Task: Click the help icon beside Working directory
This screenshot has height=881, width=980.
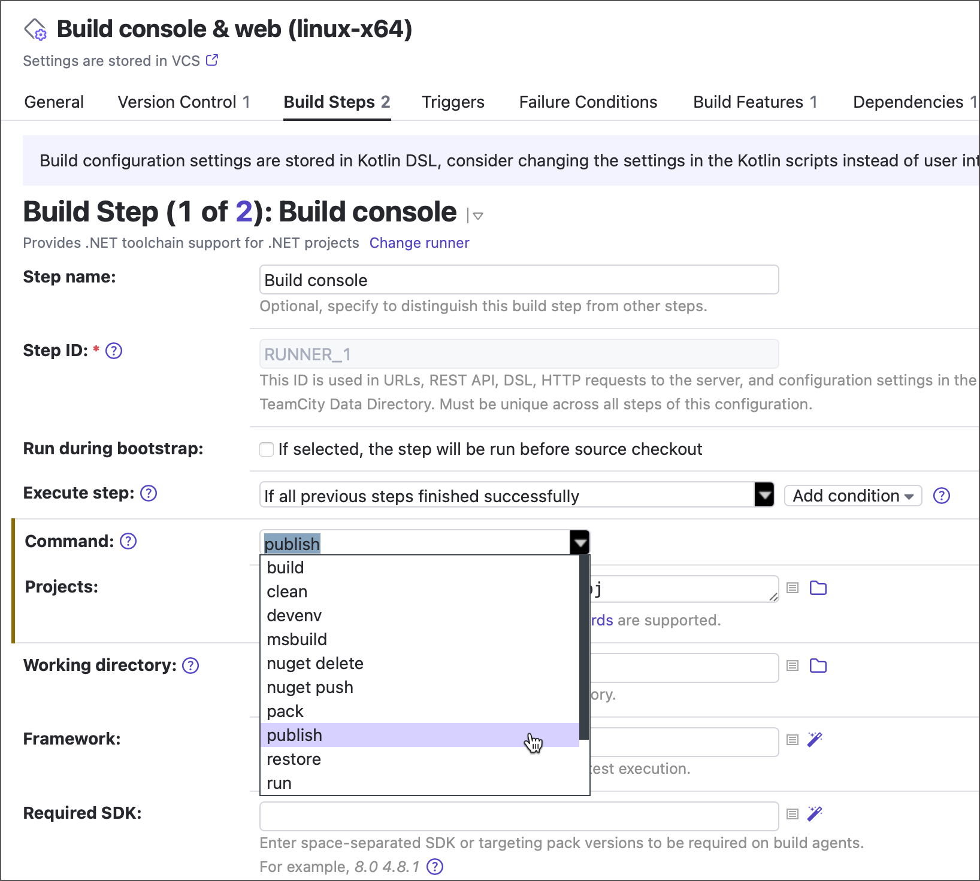Action: (x=190, y=665)
